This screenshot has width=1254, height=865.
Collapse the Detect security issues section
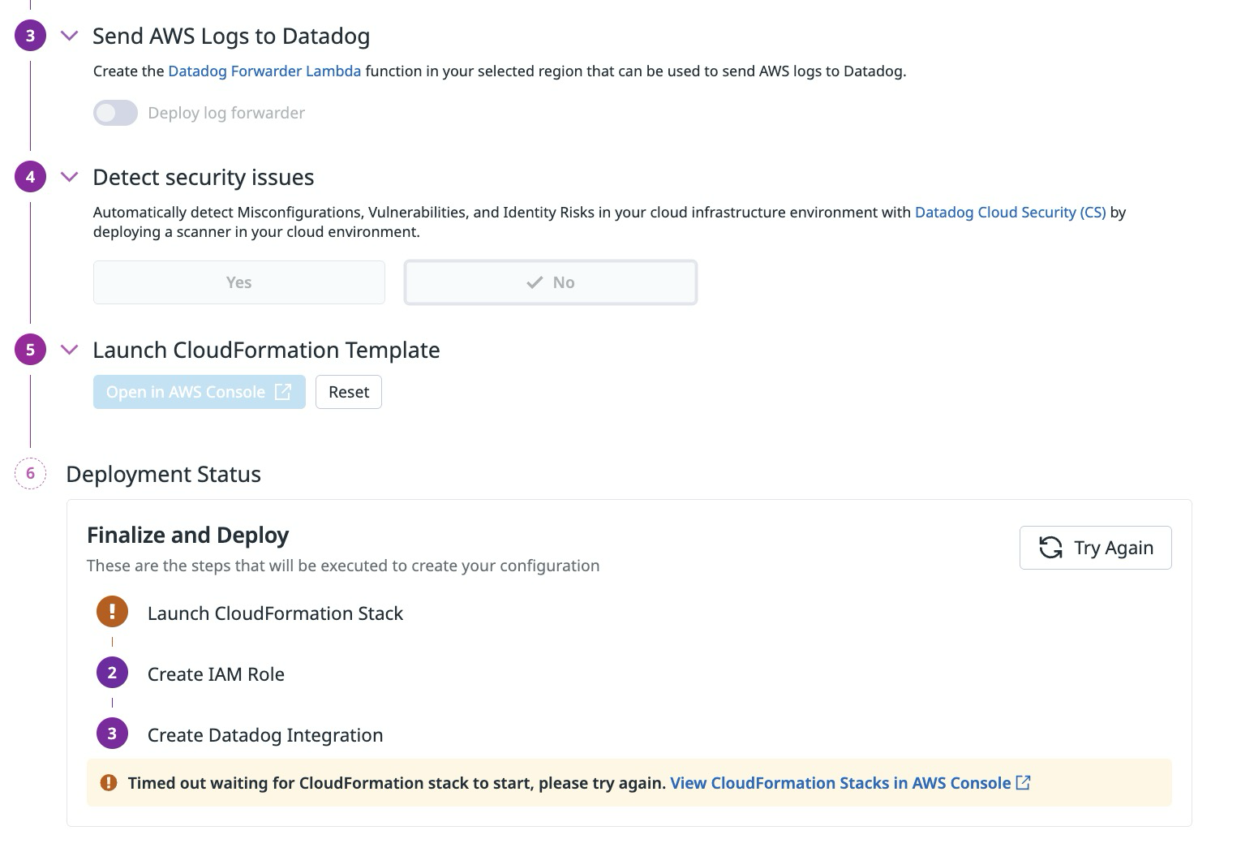pos(69,176)
